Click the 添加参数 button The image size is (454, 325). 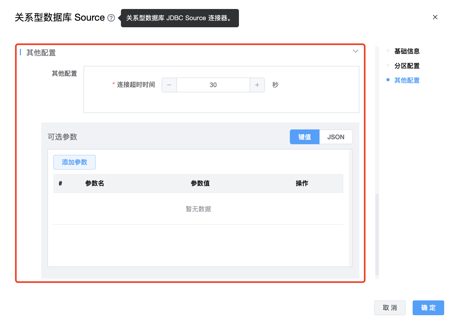(75, 162)
